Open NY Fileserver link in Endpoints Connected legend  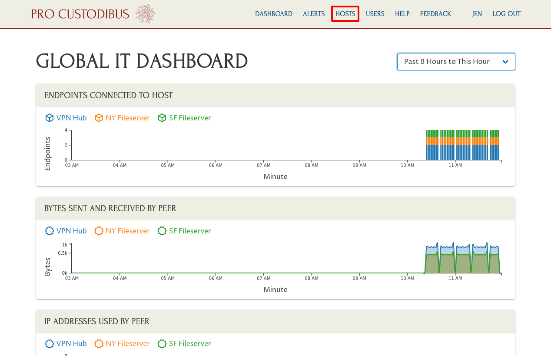(x=128, y=118)
